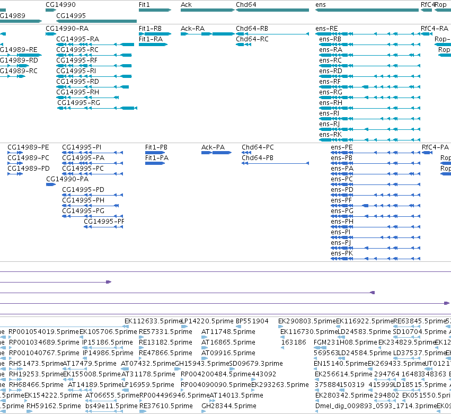This screenshot has height=414, width=451.
Task: Select the RH59162.5prime EST label
Action: [x=54, y=406]
